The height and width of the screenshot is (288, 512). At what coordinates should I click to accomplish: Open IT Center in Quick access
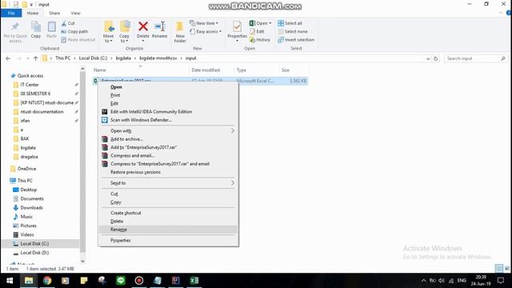coord(30,85)
